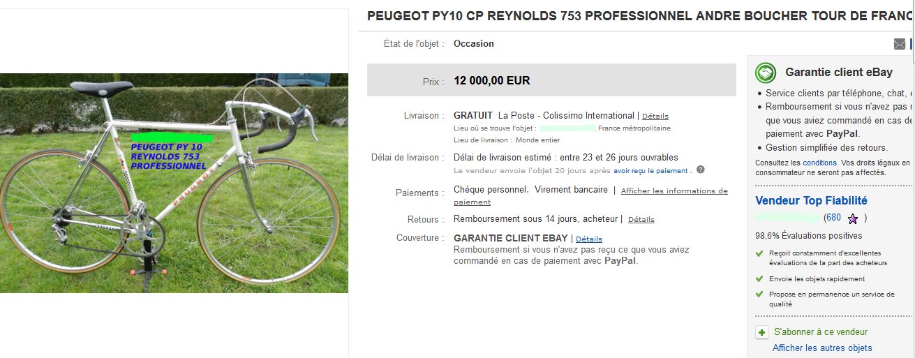Click the purple feedback star icon
The image size is (915, 358).
(852, 218)
